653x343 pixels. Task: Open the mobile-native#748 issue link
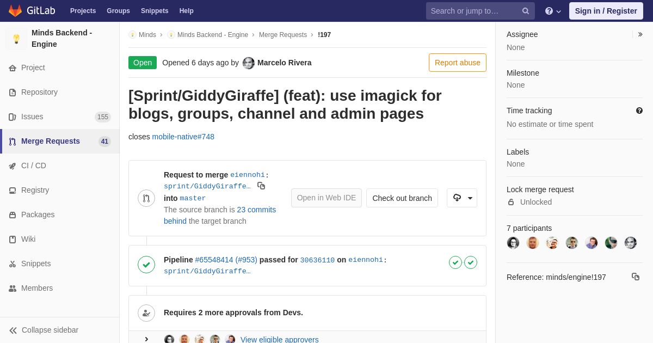click(183, 137)
